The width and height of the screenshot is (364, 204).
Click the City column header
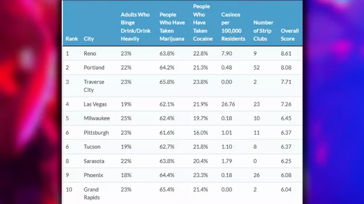pos(89,39)
